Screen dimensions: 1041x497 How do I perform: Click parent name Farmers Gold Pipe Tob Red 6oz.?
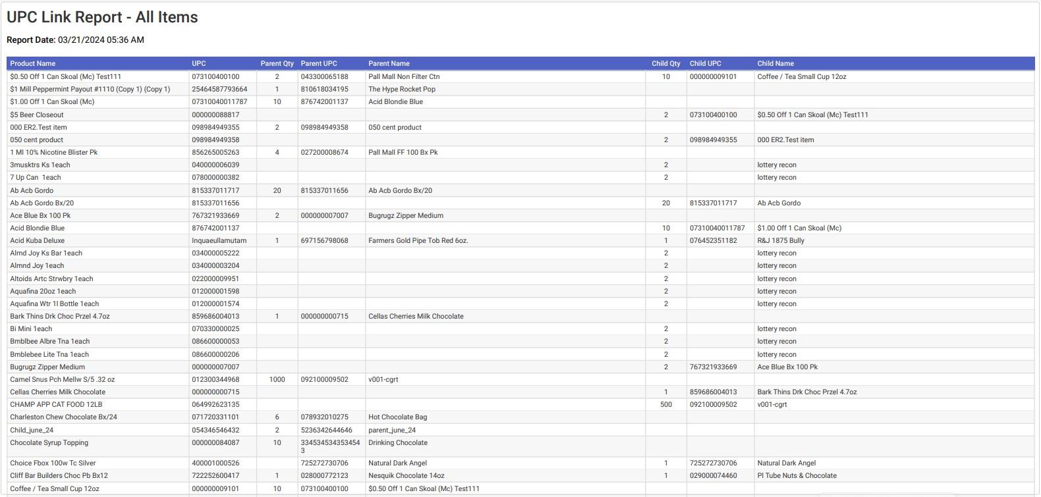coord(418,241)
